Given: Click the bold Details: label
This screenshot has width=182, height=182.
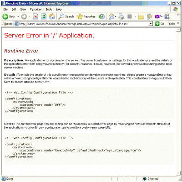Looking at the screenshot, I should coord(10,75).
